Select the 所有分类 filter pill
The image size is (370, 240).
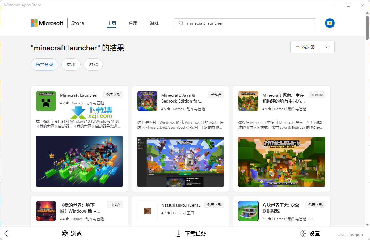[44, 65]
